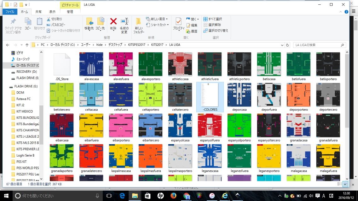Open the File (ファイル) tab
The width and height of the screenshot is (358, 201).
point(10,12)
